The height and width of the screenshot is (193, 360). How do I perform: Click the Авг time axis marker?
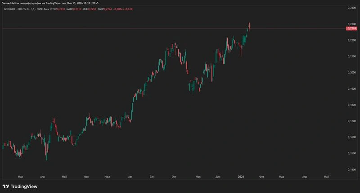pyautogui.click(x=130, y=177)
